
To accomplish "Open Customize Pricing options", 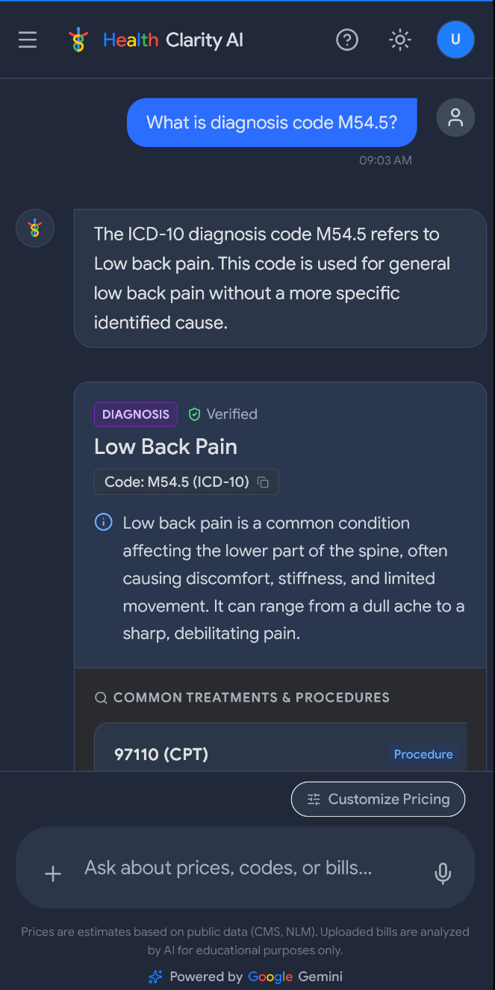I will pos(378,799).
